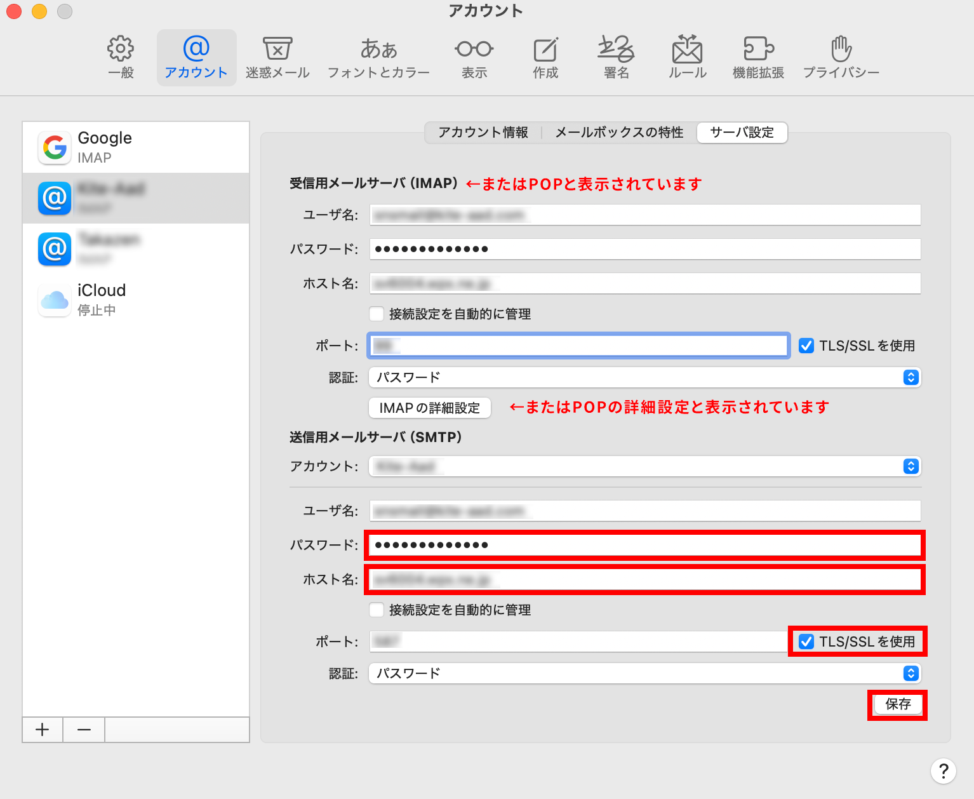Uncheck TLS/SSLを使用 for outgoing SMTP port
The width and height of the screenshot is (974, 799).
click(806, 641)
